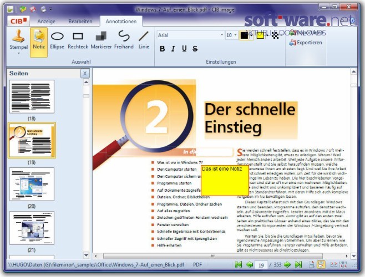Click the green save icon in quick access toolbar

[23, 9]
